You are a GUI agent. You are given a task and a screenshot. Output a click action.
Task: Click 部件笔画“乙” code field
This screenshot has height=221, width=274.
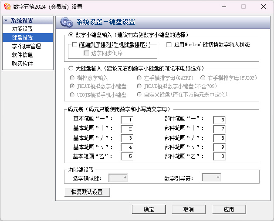pos(219,156)
